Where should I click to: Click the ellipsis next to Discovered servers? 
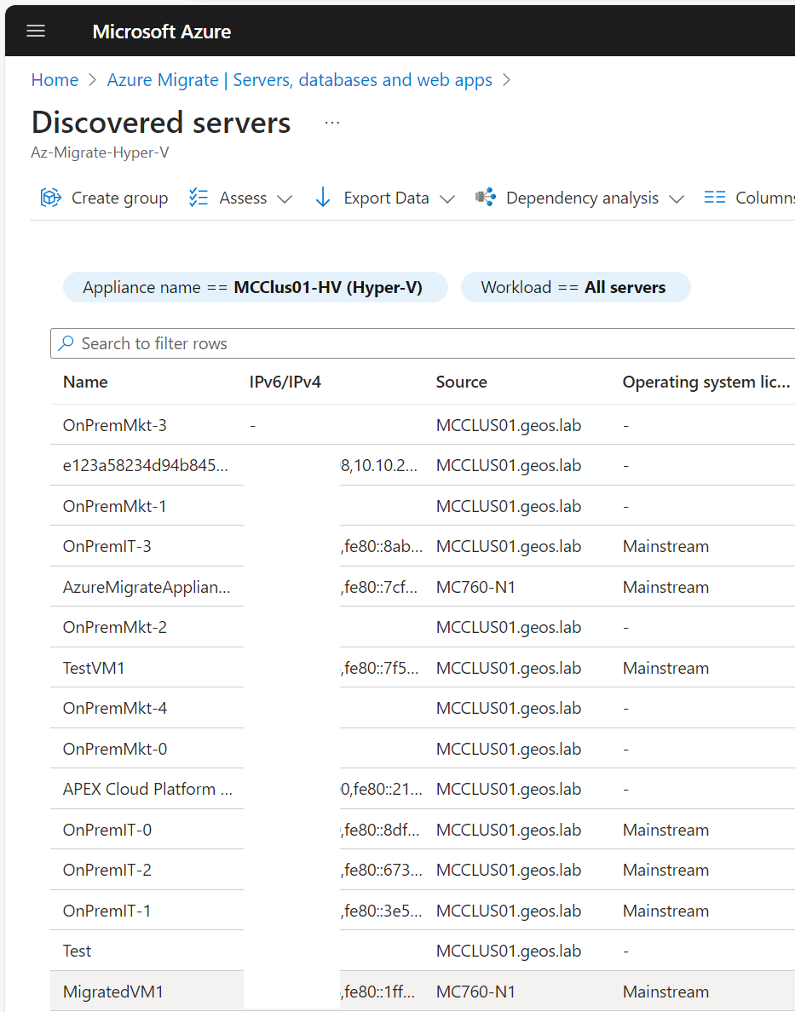coord(331,121)
